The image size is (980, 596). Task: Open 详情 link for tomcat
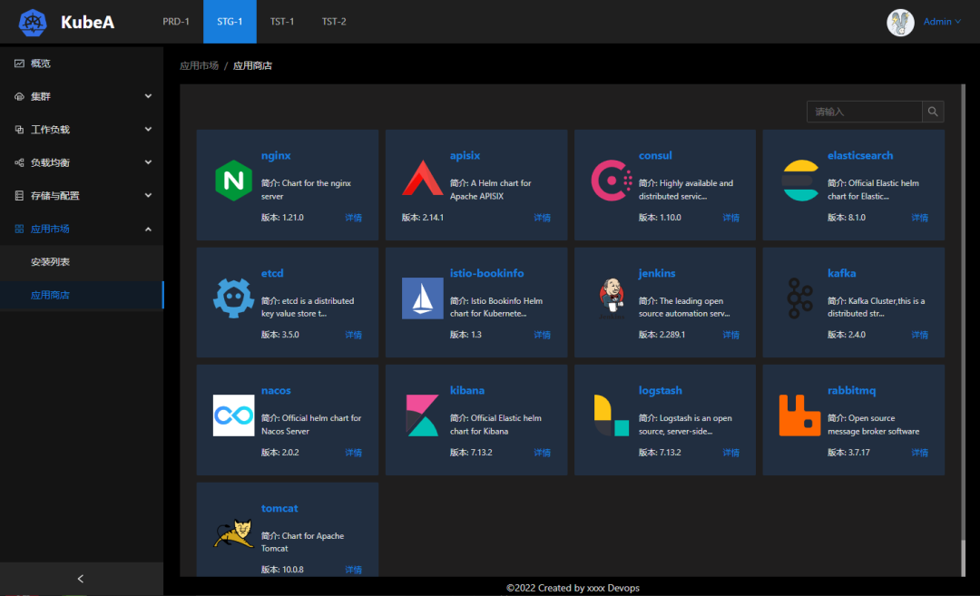pos(353,570)
